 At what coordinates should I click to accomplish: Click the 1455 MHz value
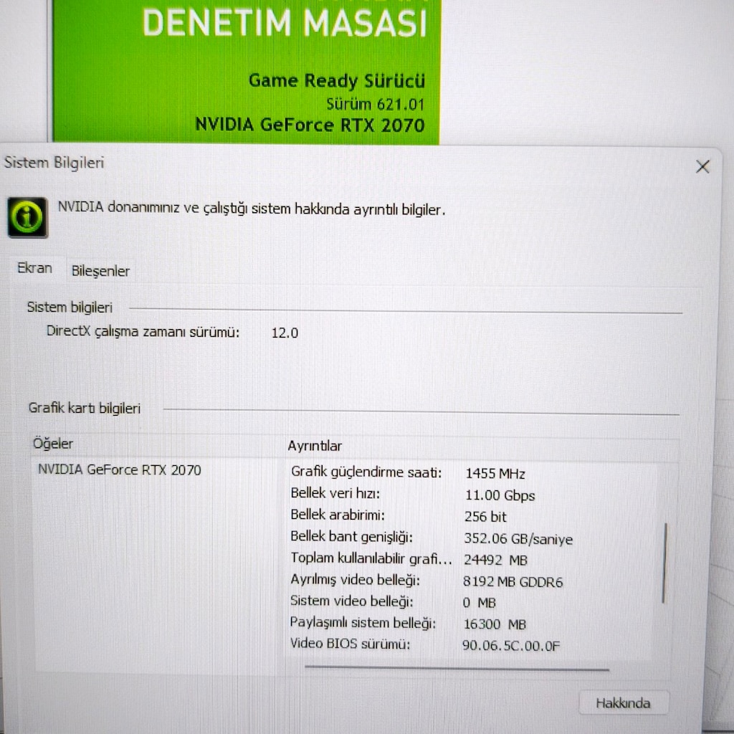click(x=495, y=474)
